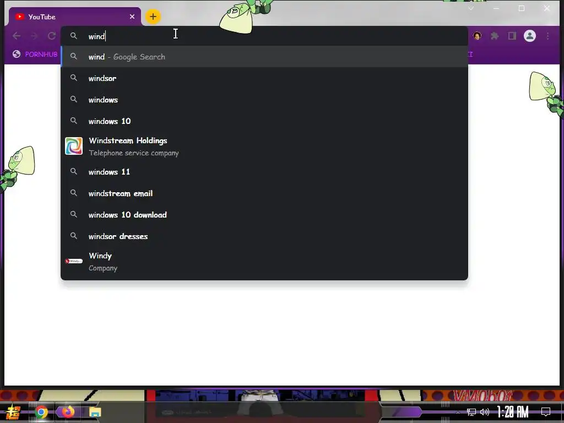
Task: Open Chrome's three-dot menu
Action: tap(547, 36)
